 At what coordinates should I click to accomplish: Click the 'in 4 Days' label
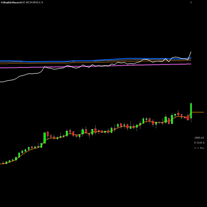click(x=199, y=148)
